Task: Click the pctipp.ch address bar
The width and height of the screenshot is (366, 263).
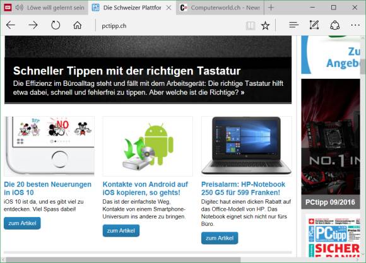Action: 170,26
